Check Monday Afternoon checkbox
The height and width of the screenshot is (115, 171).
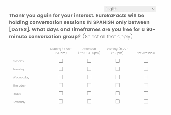click(89, 61)
